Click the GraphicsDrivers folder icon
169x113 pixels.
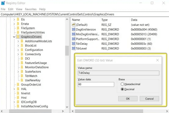click(x=18, y=37)
